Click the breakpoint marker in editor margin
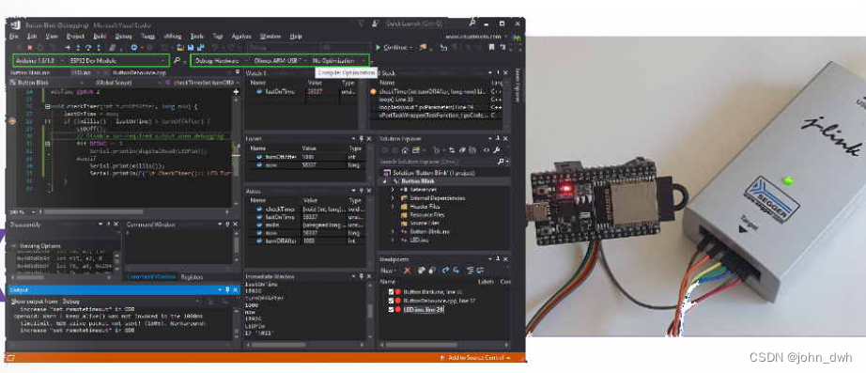 [13, 120]
